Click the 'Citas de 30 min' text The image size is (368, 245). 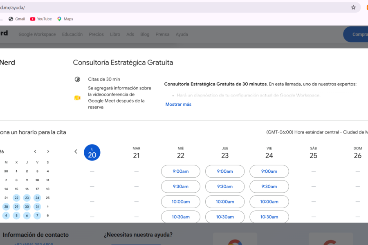[104, 79]
